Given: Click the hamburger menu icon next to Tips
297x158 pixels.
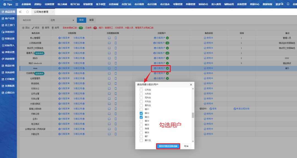Looking at the screenshot, I should click(x=17, y=4).
